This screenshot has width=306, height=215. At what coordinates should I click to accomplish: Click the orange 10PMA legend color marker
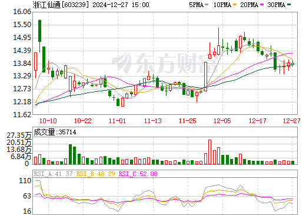click(x=235, y=5)
